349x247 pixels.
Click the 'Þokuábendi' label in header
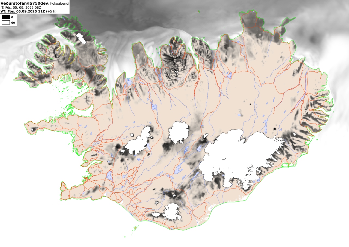(59, 4)
